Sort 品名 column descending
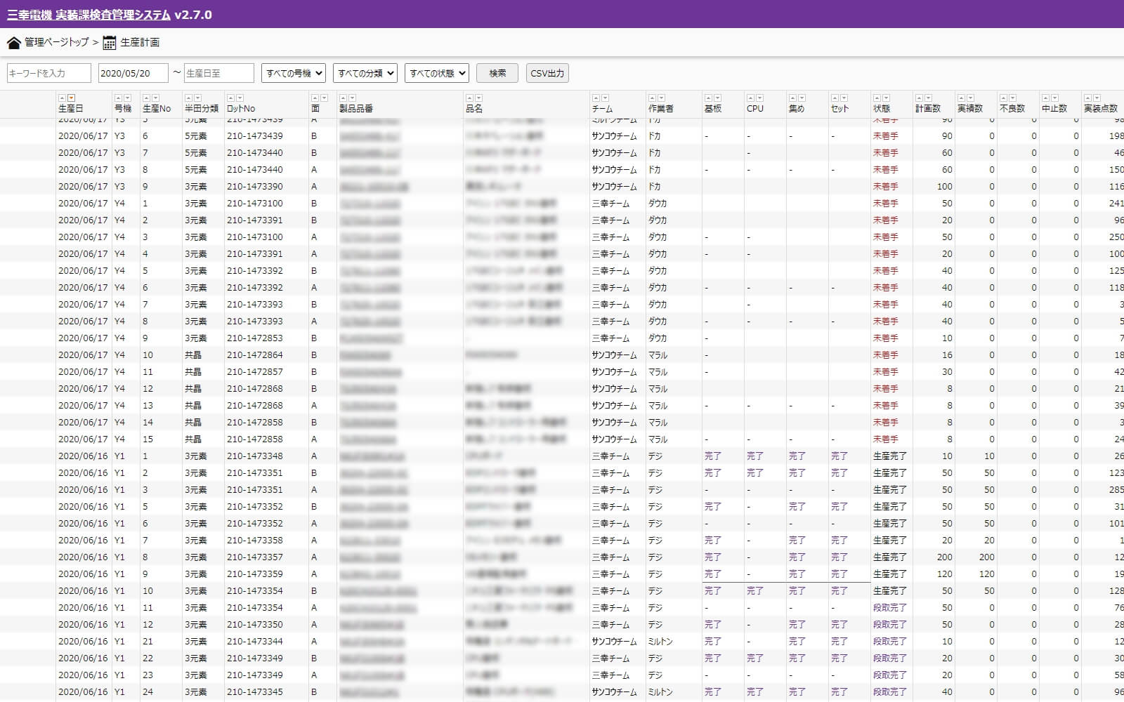 tap(478, 98)
